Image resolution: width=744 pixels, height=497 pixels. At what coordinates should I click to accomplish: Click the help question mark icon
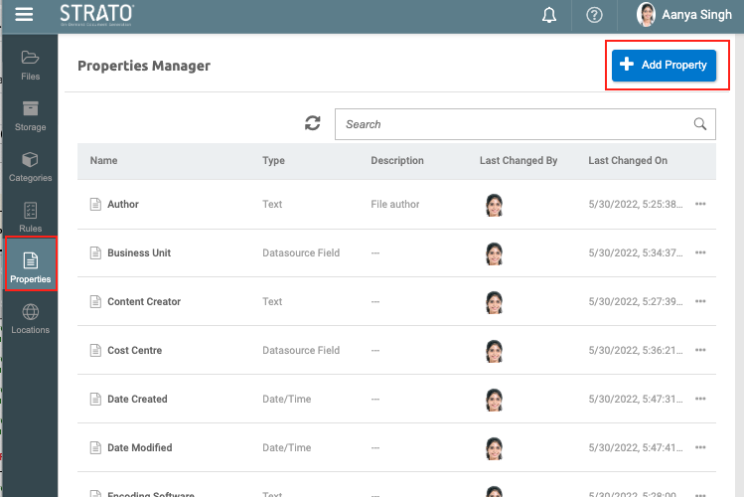coord(594,15)
